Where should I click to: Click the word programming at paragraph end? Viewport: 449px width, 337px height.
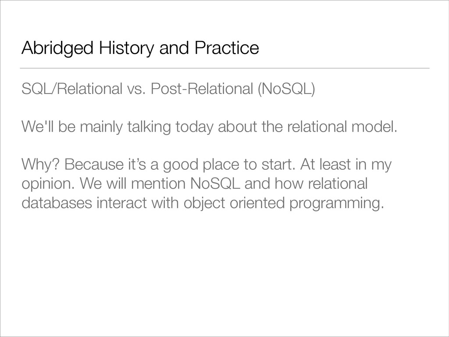(x=336, y=203)
